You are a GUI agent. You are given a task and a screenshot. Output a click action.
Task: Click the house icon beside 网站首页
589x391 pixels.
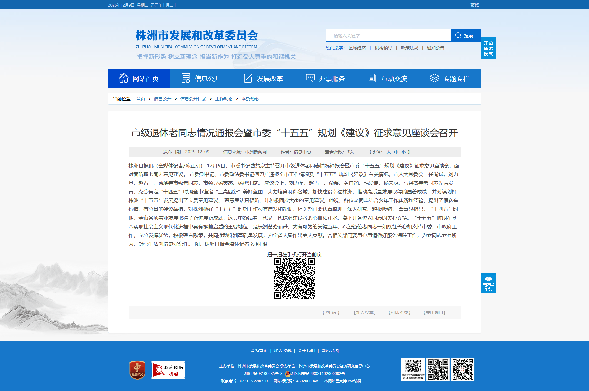pos(123,78)
